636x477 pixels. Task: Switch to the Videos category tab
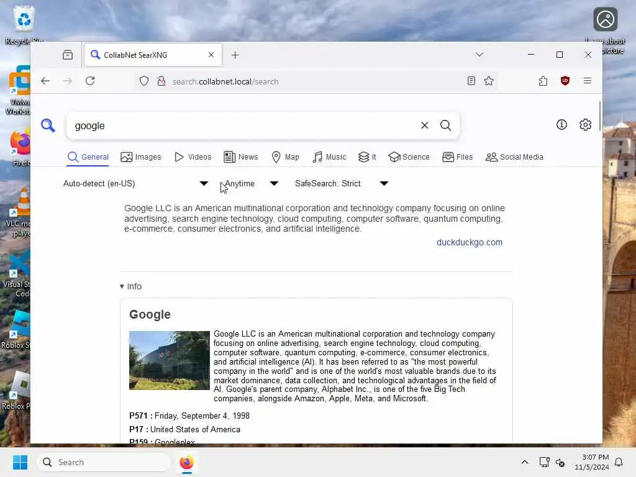[x=193, y=157]
